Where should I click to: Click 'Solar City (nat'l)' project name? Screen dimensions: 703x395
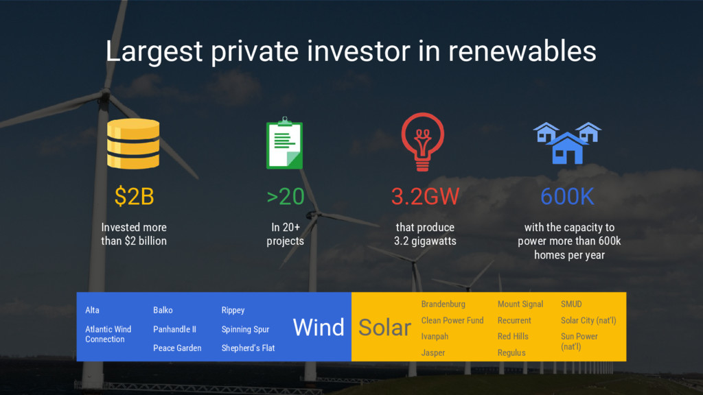tap(588, 321)
